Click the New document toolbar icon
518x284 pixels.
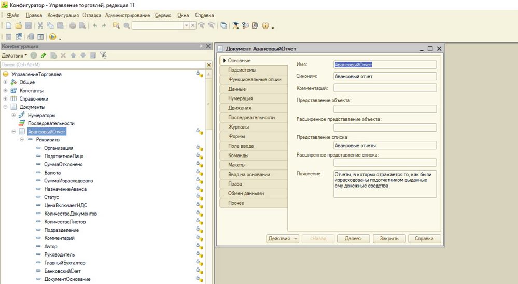pyautogui.click(x=9, y=26)
